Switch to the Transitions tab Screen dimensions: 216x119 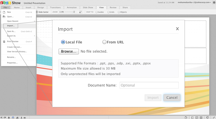click(55, 7)
